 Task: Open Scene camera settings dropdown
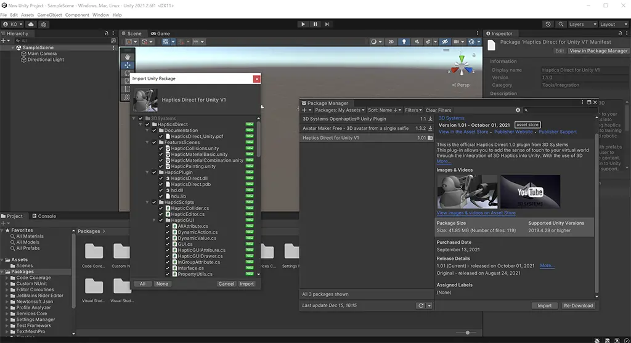[x=458, y=42]
